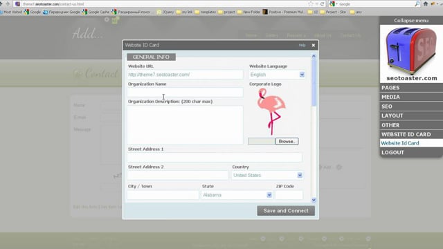Click the Organization Name field
Viewport: 443px width, 249px height.
coord(185,92)
